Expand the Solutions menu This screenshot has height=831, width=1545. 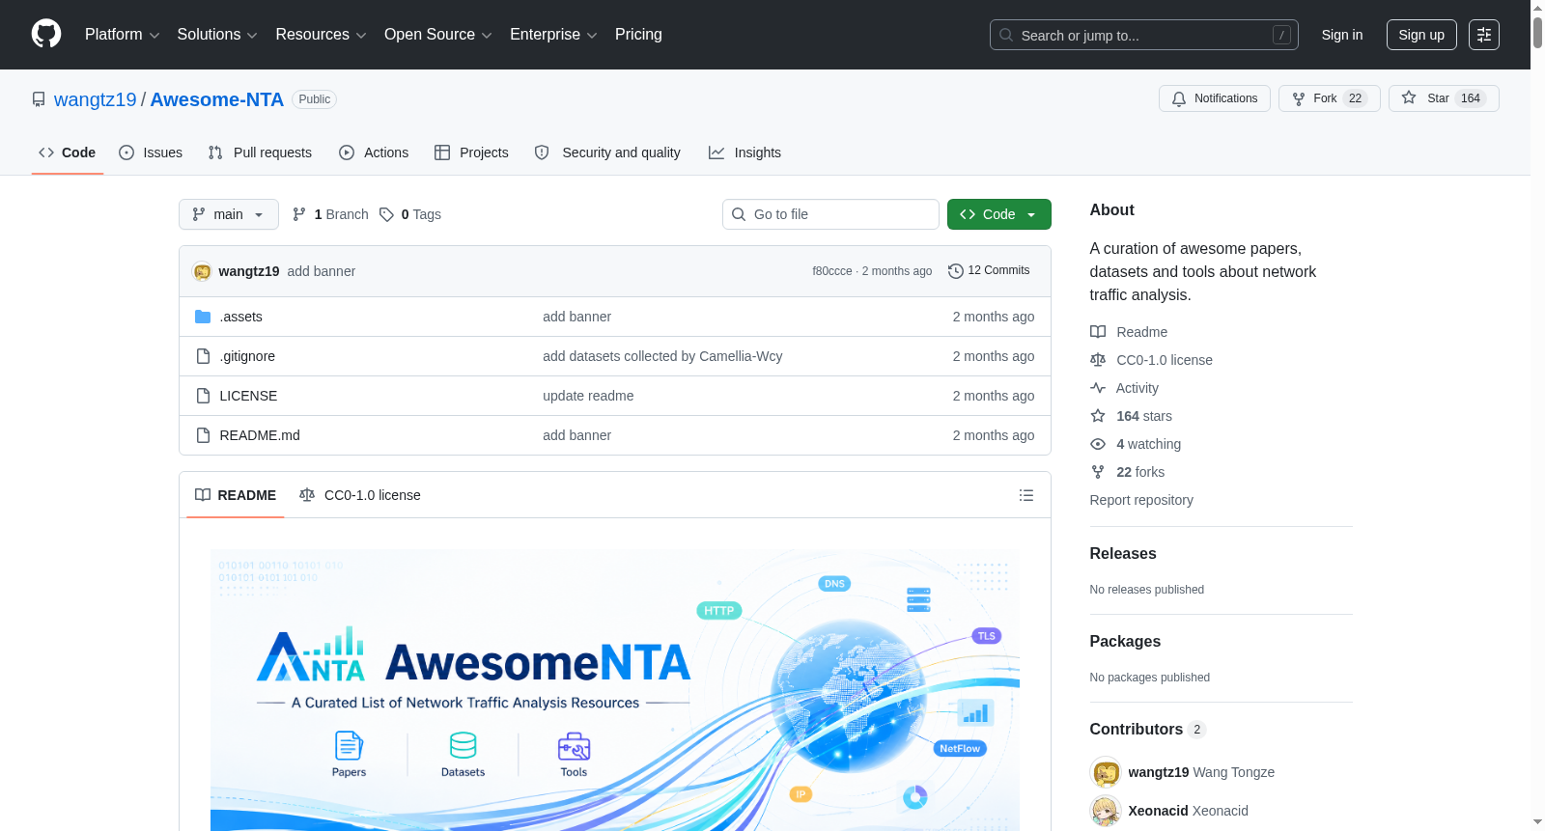click(x=217, y=35)
